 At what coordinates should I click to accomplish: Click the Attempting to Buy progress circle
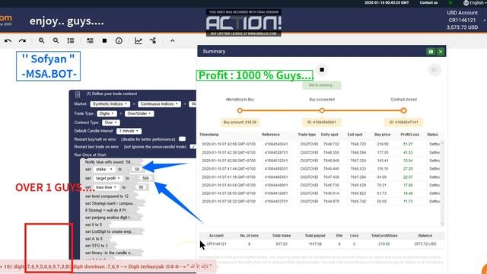[240, 110]
